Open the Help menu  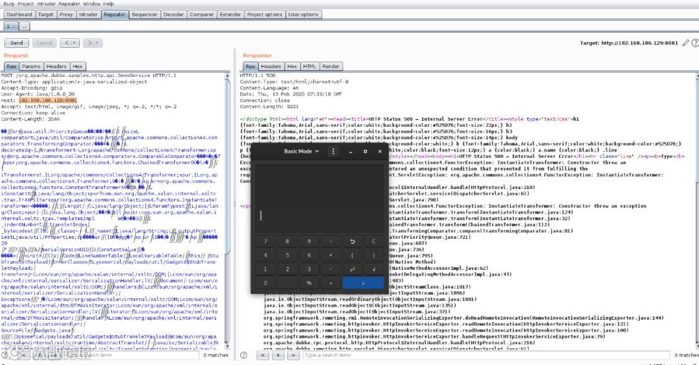tap(108, 4)
